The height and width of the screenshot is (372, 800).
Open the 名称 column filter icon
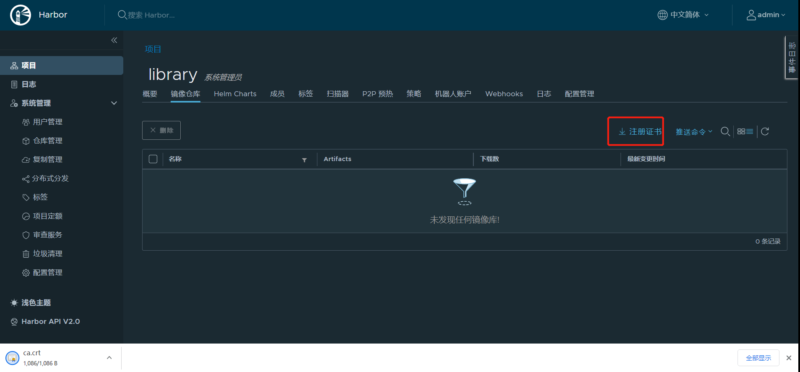click(x=304, y=160)
